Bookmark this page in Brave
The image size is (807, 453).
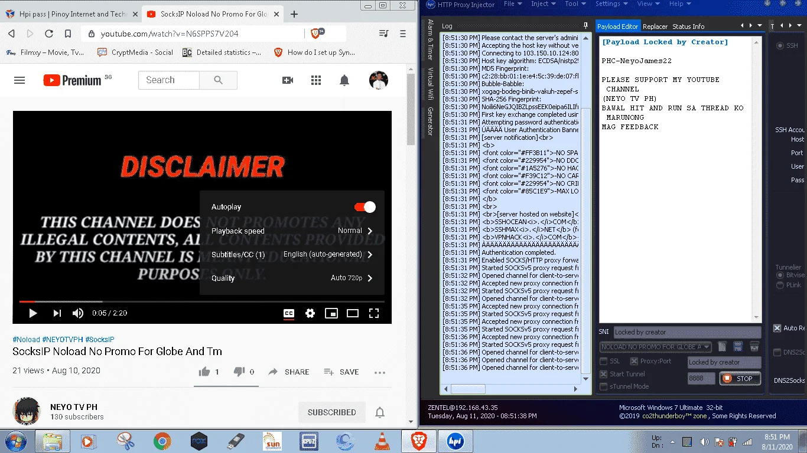68,34
